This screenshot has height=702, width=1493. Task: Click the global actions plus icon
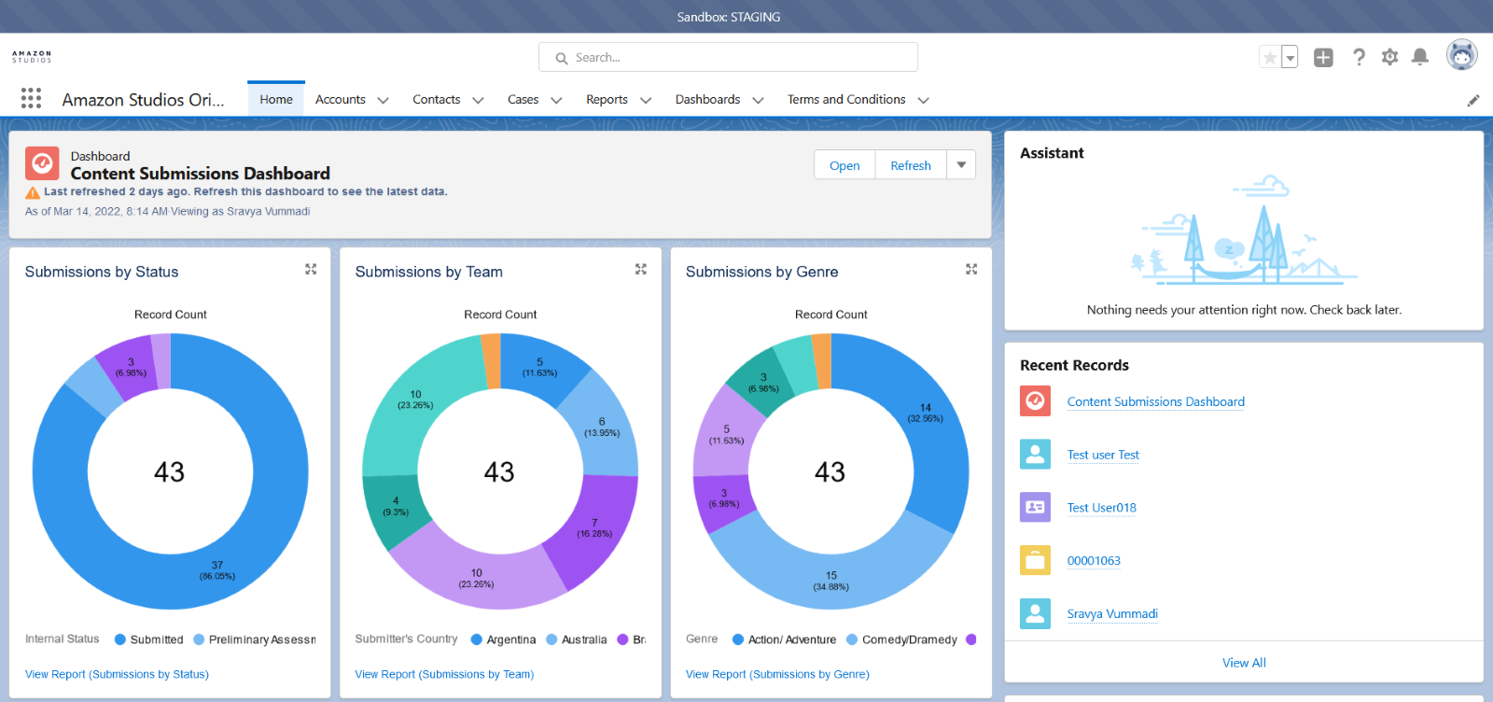(x=1323, y=57)
